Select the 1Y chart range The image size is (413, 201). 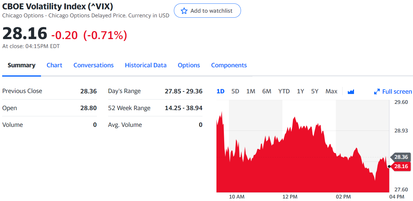click(300, 91)
